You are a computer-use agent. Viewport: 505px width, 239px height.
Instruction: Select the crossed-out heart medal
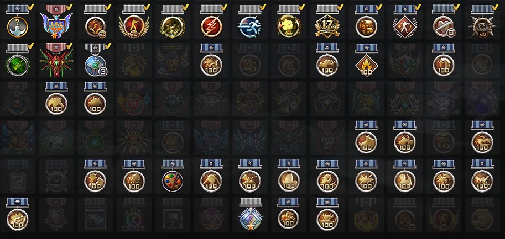pos(444,22)
